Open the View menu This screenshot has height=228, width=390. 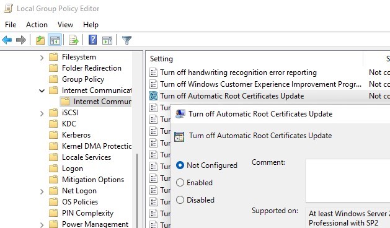(x=66, y=25)
